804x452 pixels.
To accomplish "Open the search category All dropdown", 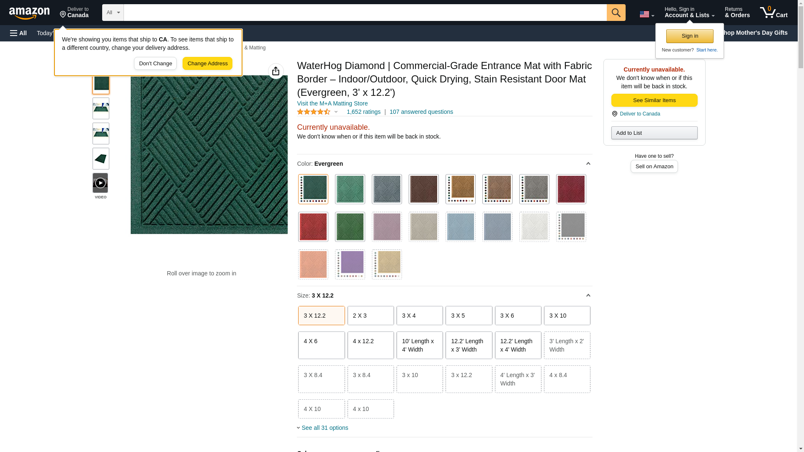I will [113, 13].
